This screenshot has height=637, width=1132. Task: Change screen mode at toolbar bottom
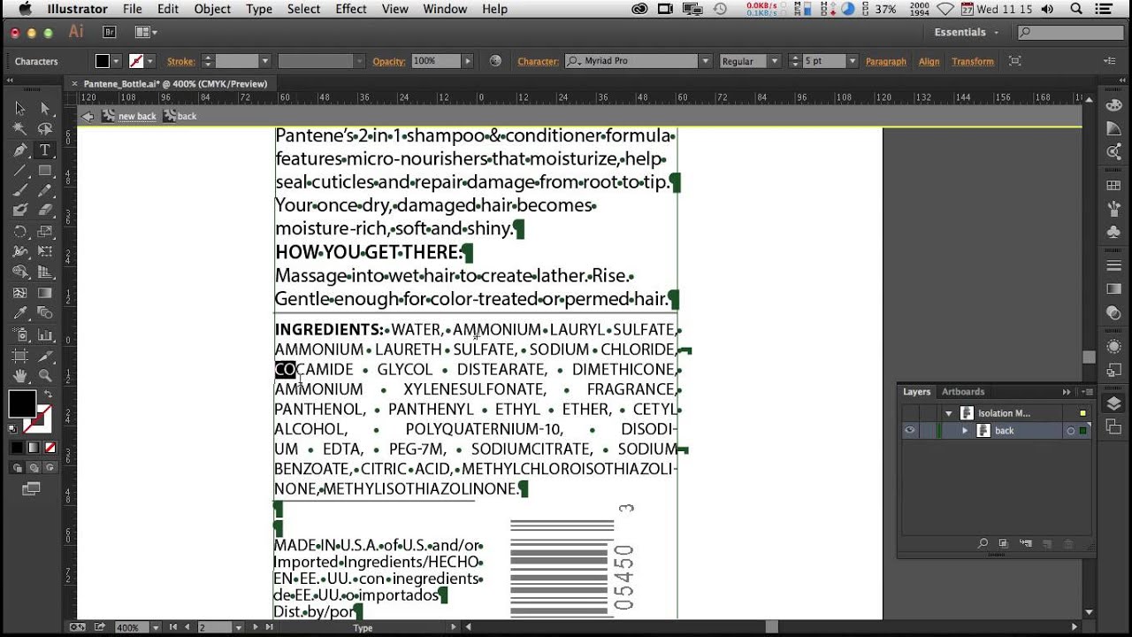(x=32, y=488)
